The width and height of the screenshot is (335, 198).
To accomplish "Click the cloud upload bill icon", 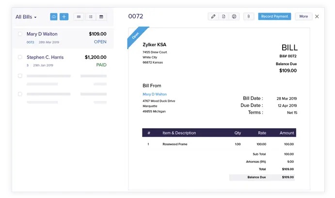I will tap(54, 16).
